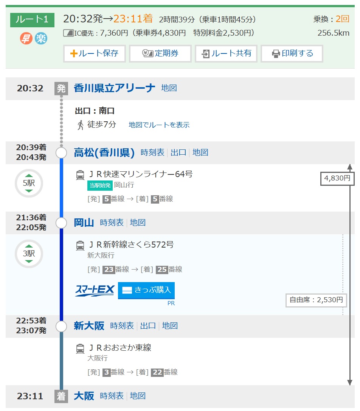
Task: Open 時刻表 link for 高松(香川県)
Action: [x=152, y=153]
